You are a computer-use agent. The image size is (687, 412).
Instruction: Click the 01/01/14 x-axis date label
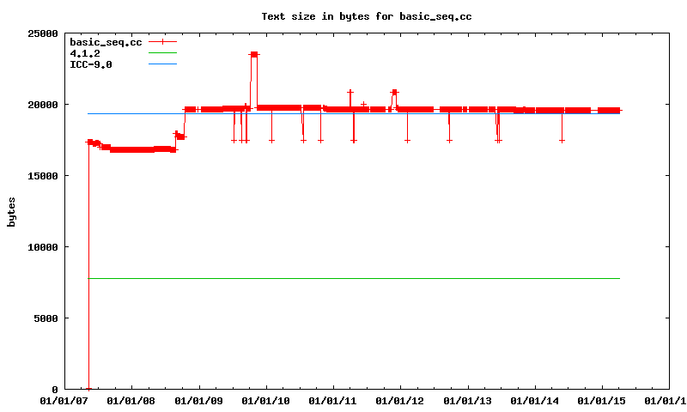click(x=535, y=400)
